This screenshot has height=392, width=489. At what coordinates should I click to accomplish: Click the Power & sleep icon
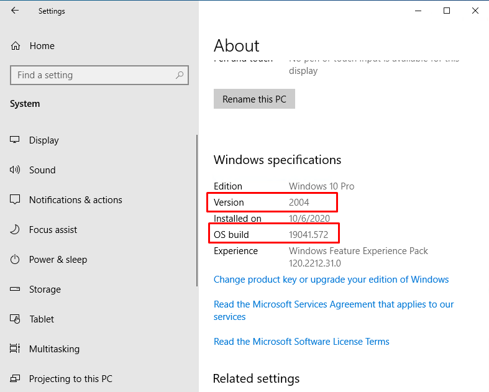15,260
